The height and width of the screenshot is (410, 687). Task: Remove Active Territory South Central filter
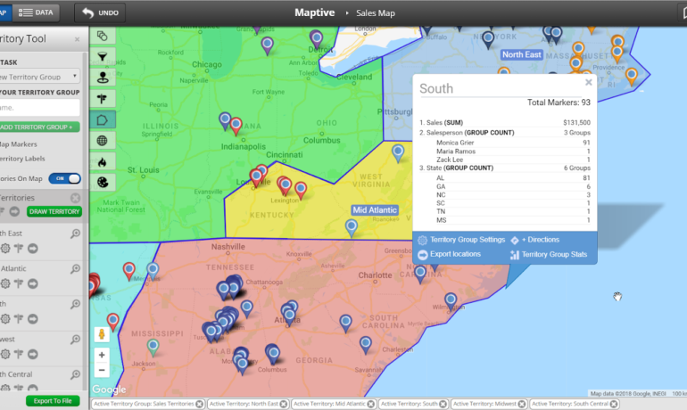pos(614,404)
